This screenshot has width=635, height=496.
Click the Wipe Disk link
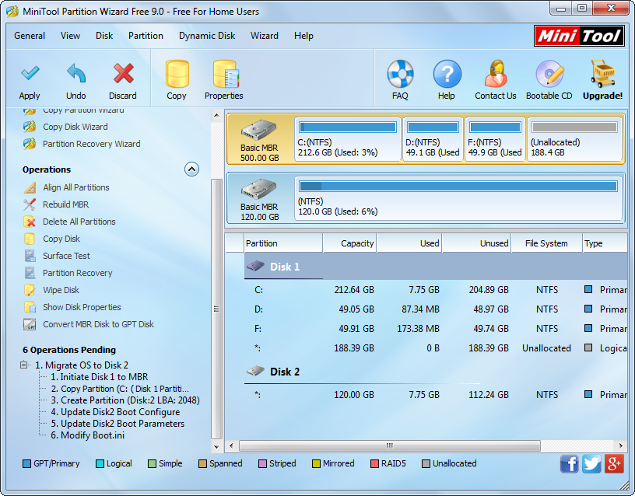(61, 290)
